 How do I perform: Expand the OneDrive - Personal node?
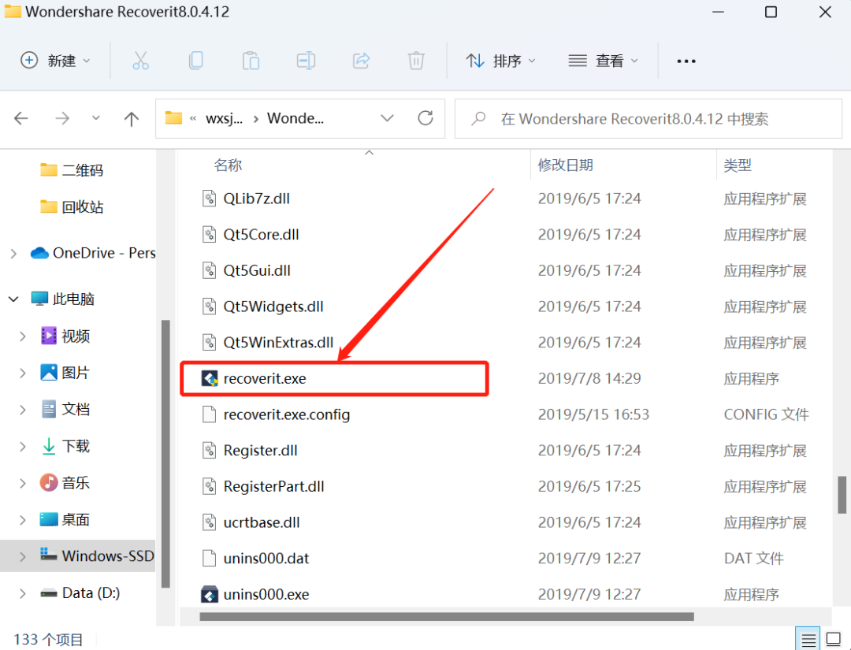(x=13, y=254)
